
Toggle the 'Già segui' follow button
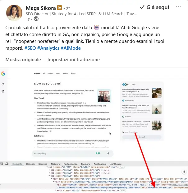(154, 7)
